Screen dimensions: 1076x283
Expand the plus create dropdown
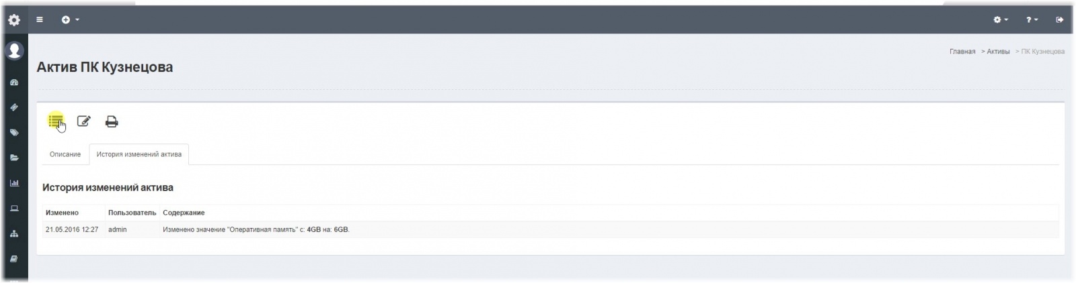[70, 20]
